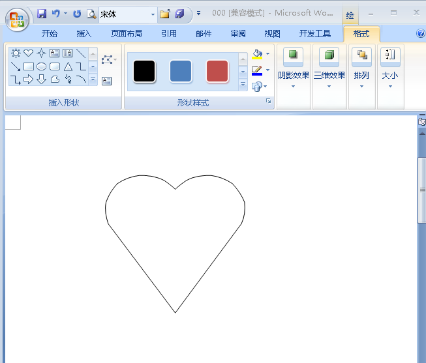
Task: Click the Edit Shape points icon
Action: click(x=108, y=60)
